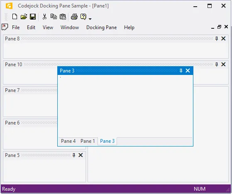Paste using the clipboard icon

pos(63,17)
